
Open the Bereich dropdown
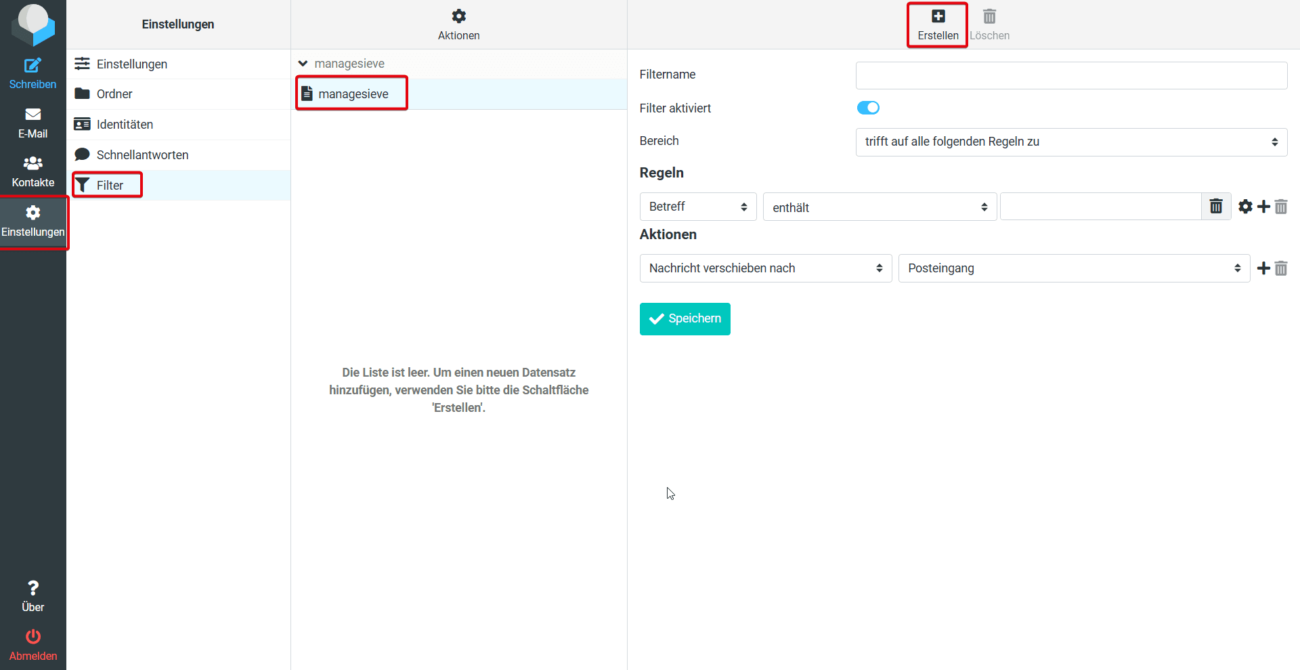click(1070, 142)
